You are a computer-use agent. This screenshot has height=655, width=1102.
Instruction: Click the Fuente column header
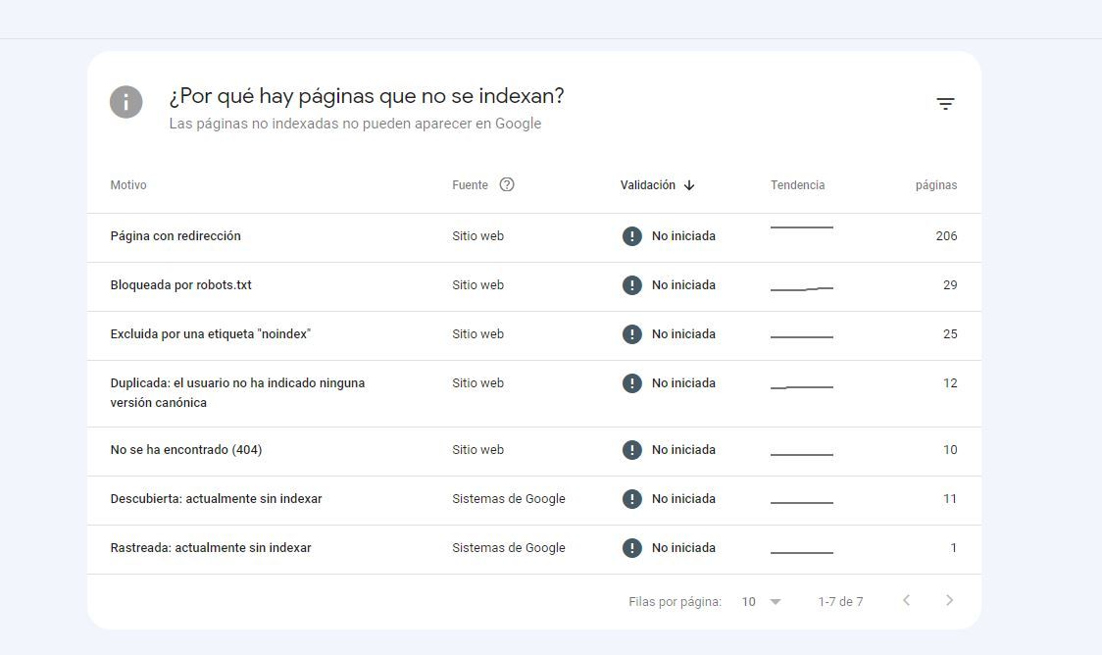pos(471,185)
